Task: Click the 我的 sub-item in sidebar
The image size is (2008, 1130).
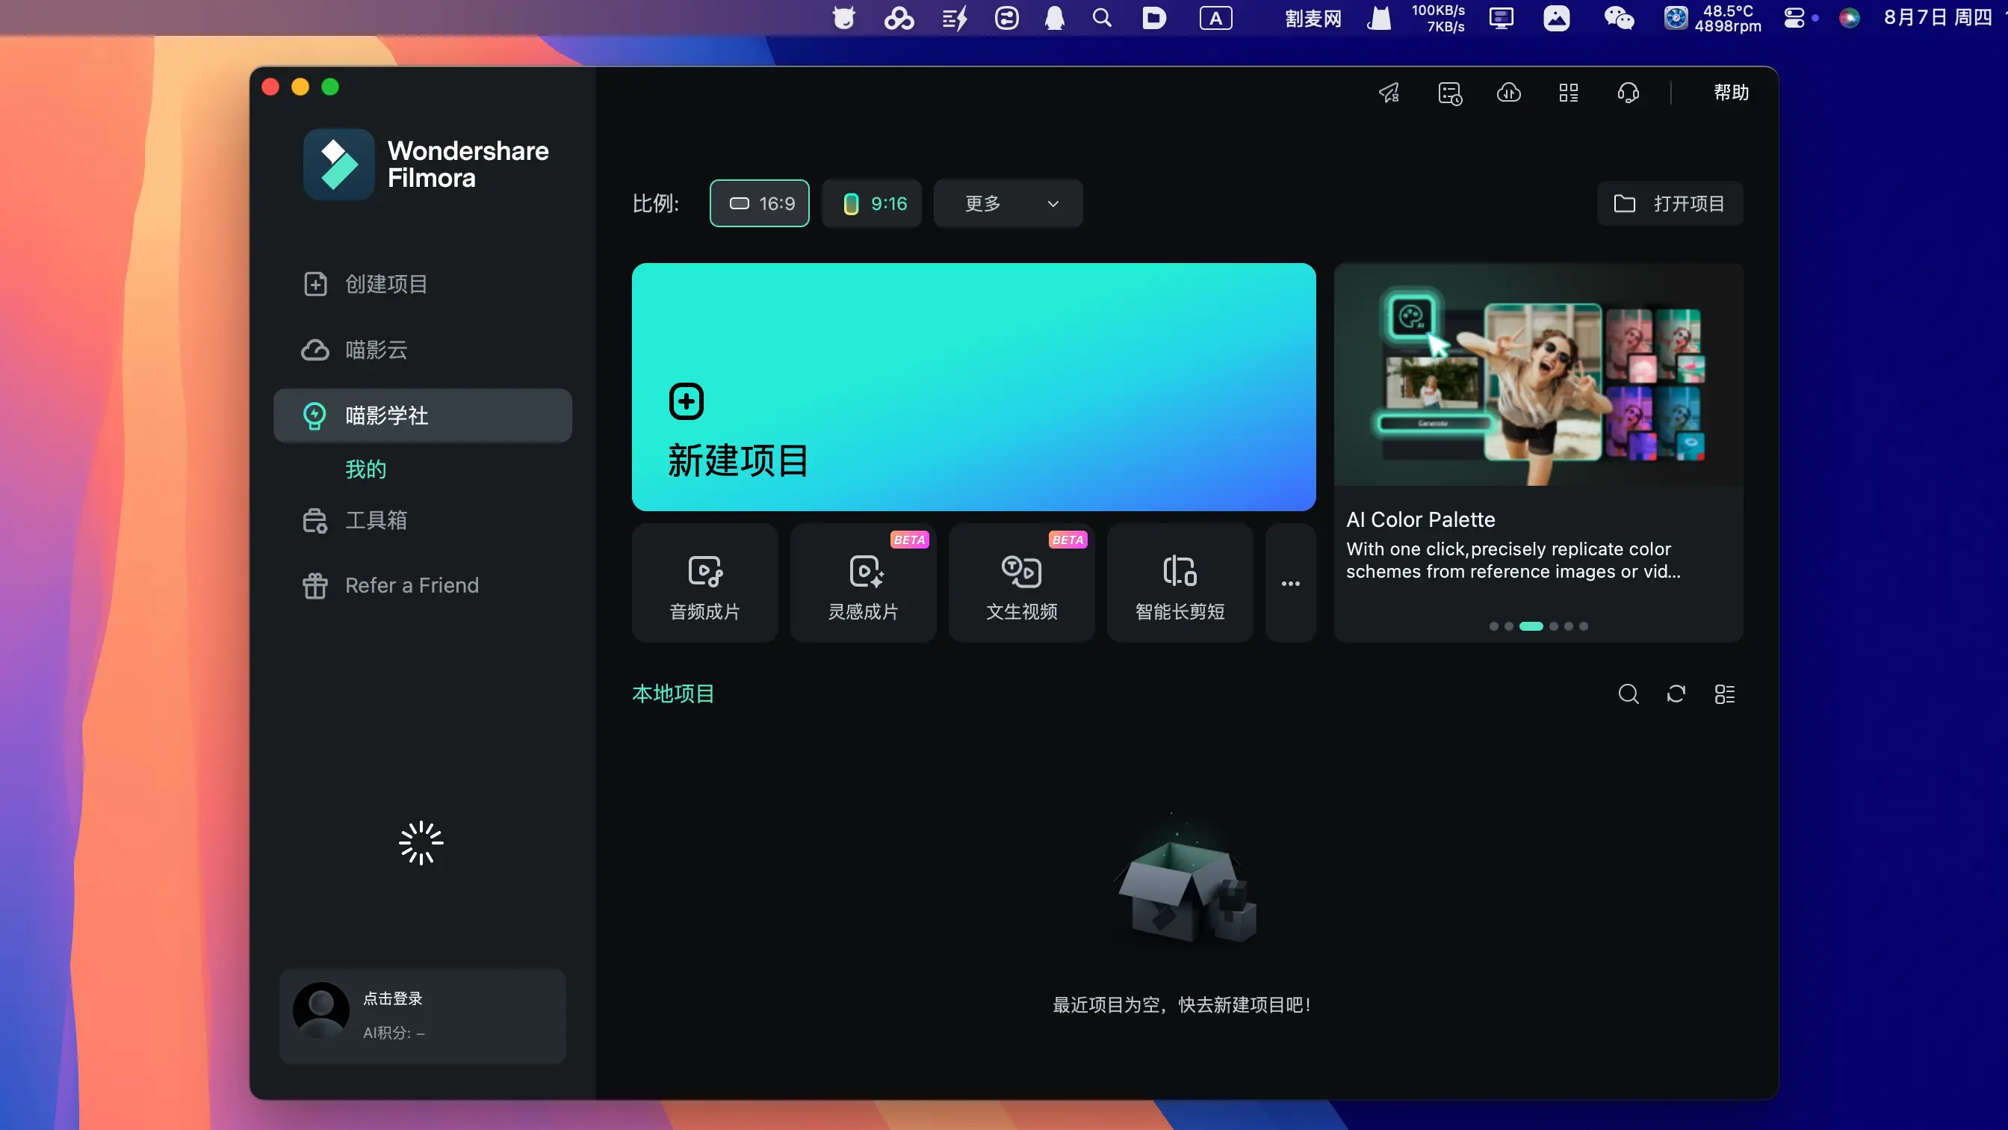Action: (x=365, y=469)
